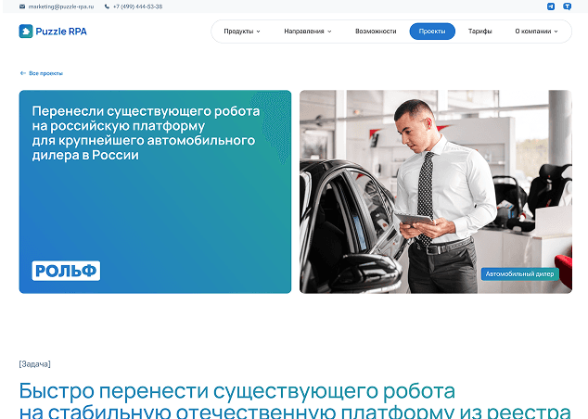Screen dimensions: 588x419
Task: Click the [Задача] section label
Action: pos(35,364)
